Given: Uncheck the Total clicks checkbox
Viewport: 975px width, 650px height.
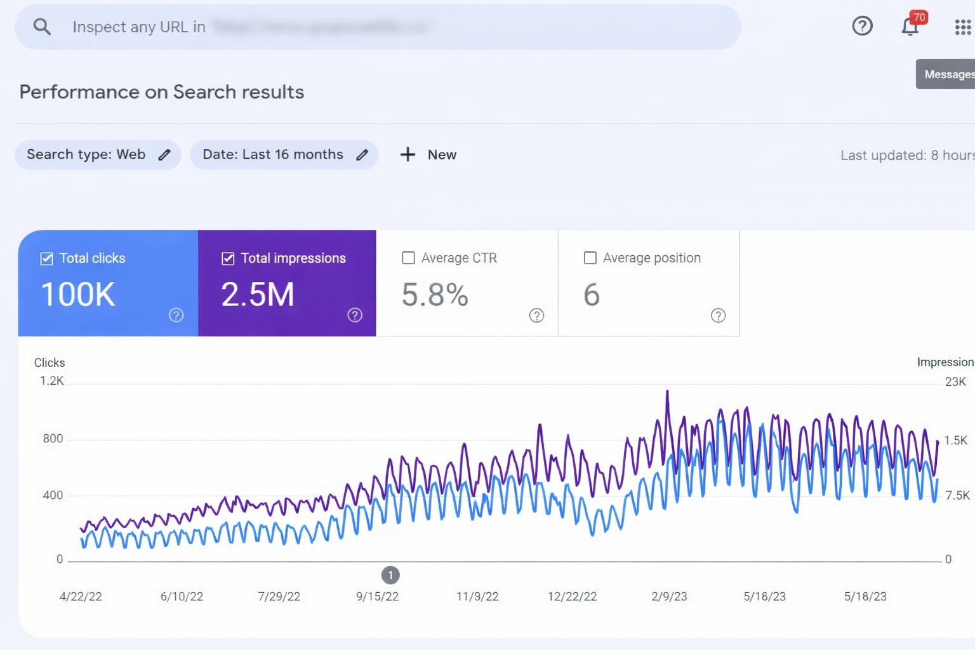Looking at the screenshot, I should click(46, 258).
